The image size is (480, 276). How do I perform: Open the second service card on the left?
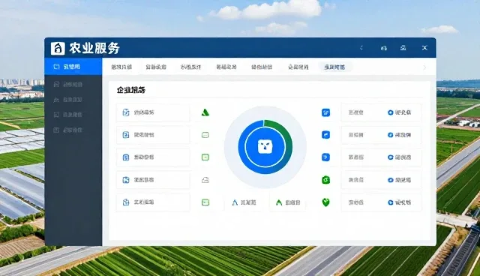click(x=153, y=135)
